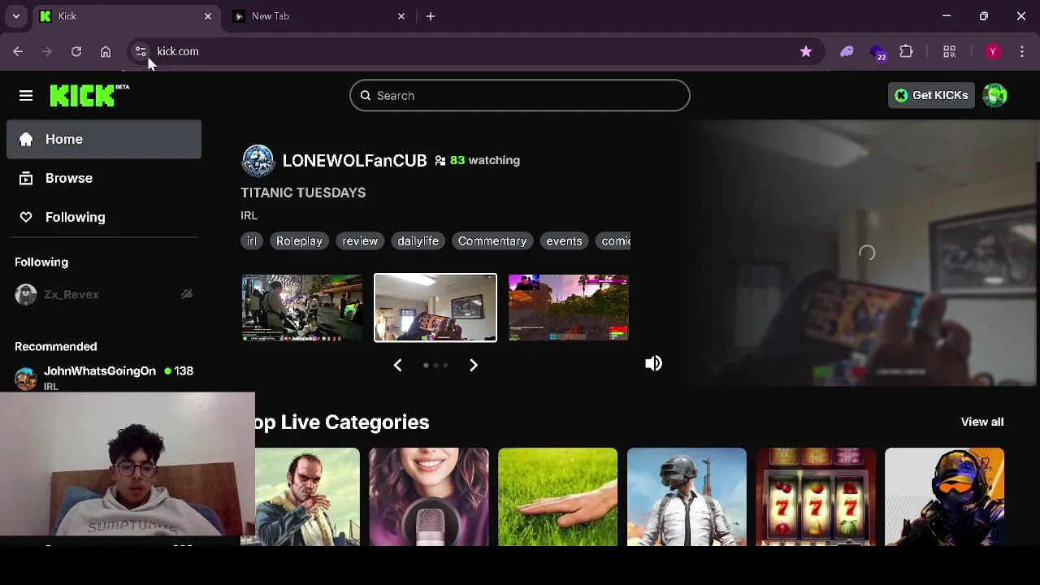Select the highlighted middle stream thumbnail
Screen dimensions: 1040x585
(x=435, y=308)
